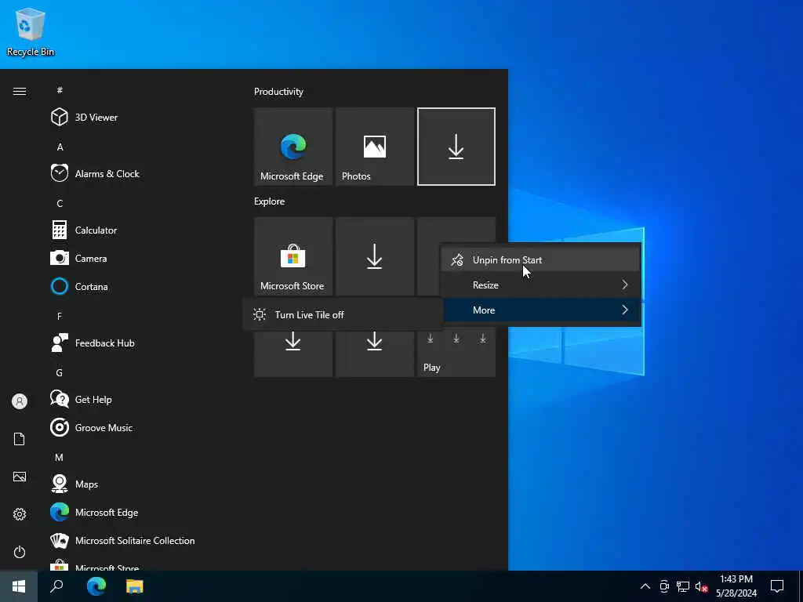803x602 pixels.
Task: Open File Explorer from the taskbar
Action: (x=135, y=586)
